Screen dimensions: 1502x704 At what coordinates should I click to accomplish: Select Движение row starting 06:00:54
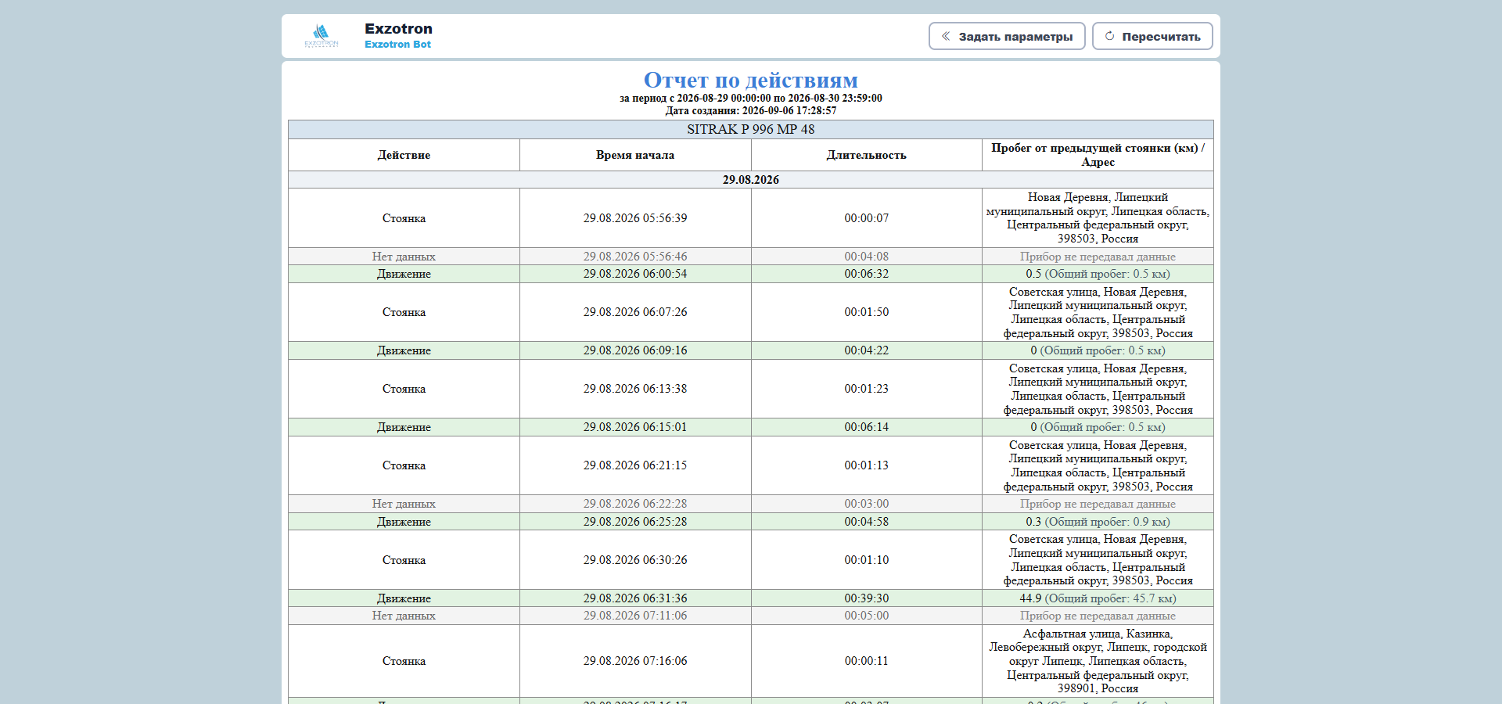pyautogui.click(x=751, y=274)
